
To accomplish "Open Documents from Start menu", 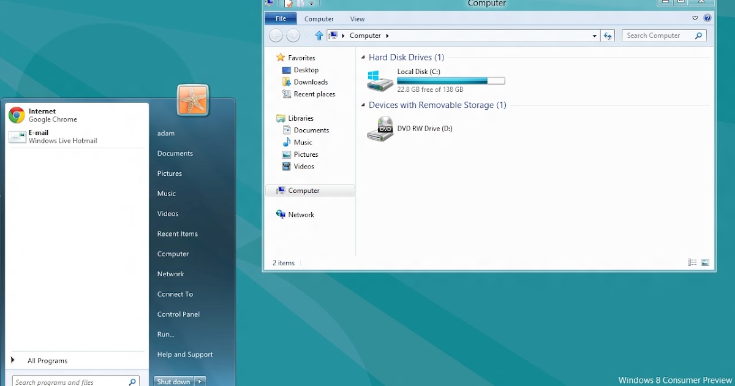I will tap(175, 154).
